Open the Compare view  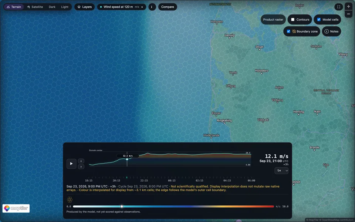click(x=168, y=7)
